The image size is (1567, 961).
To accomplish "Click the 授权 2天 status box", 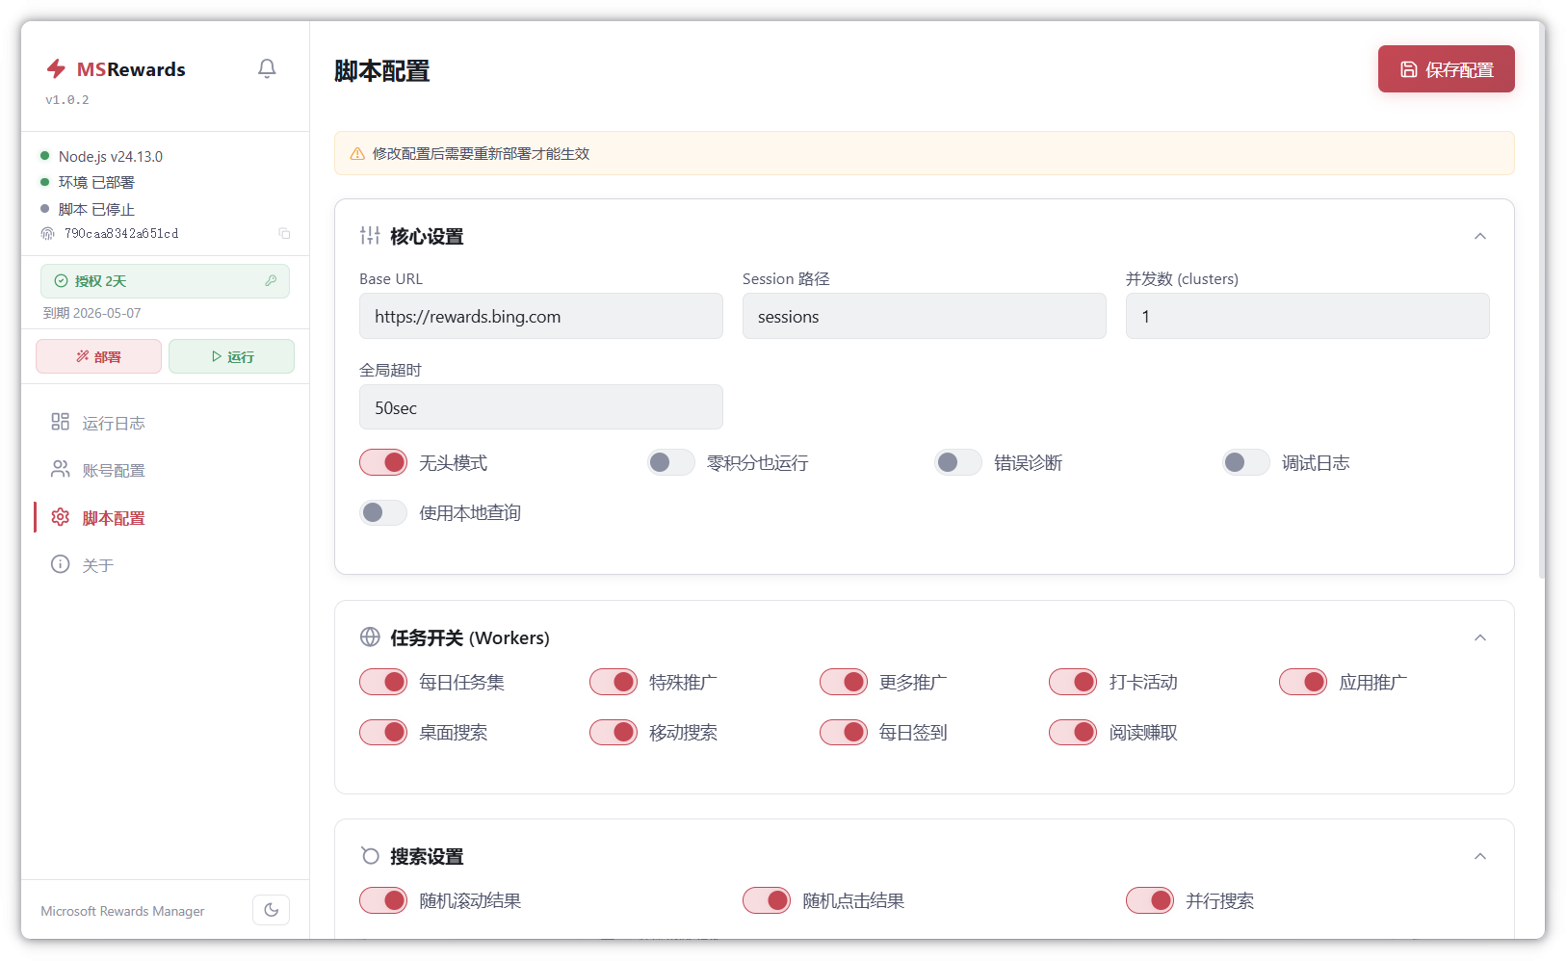I will pos(165,281).
